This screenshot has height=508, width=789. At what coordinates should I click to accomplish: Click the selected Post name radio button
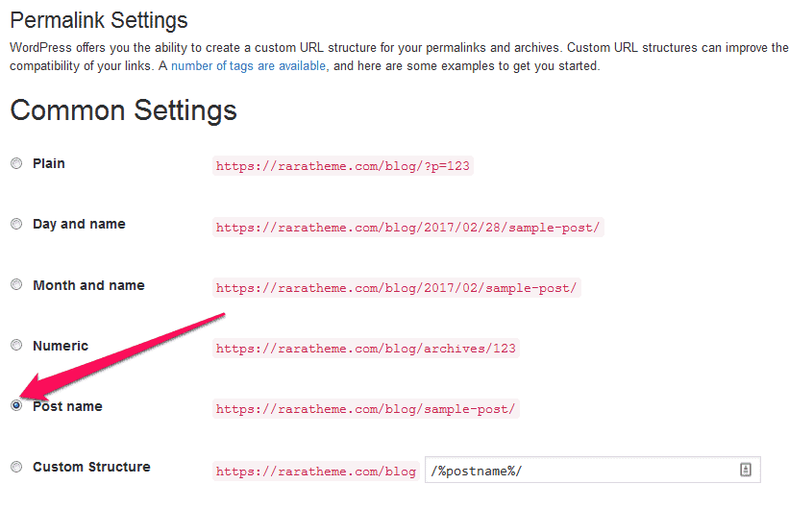16,406
